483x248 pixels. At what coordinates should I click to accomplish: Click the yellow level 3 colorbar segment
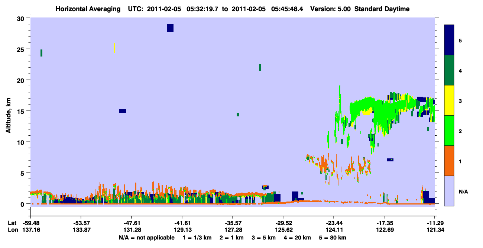(x=449, y=100)
